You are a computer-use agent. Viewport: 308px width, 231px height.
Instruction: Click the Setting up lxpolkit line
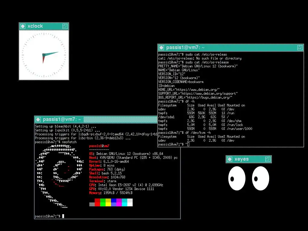[67, 130]
